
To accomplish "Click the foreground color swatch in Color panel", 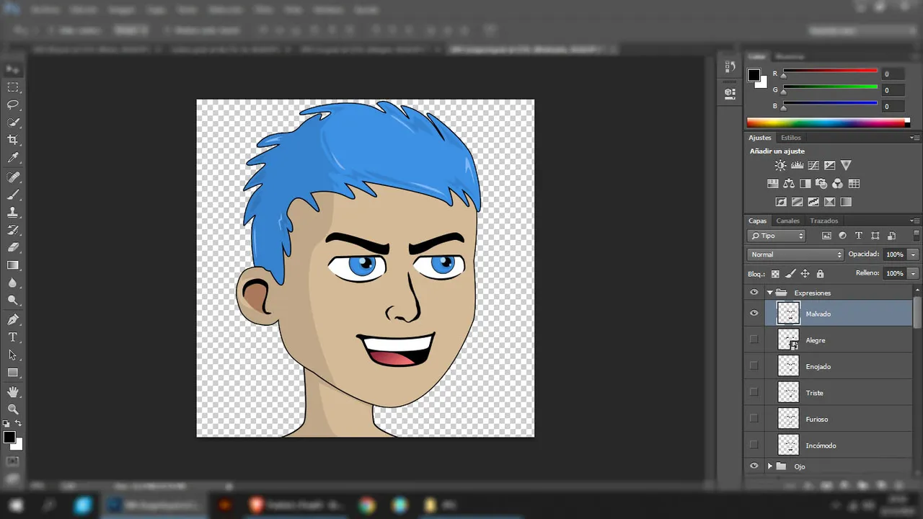I will (754, 75).
